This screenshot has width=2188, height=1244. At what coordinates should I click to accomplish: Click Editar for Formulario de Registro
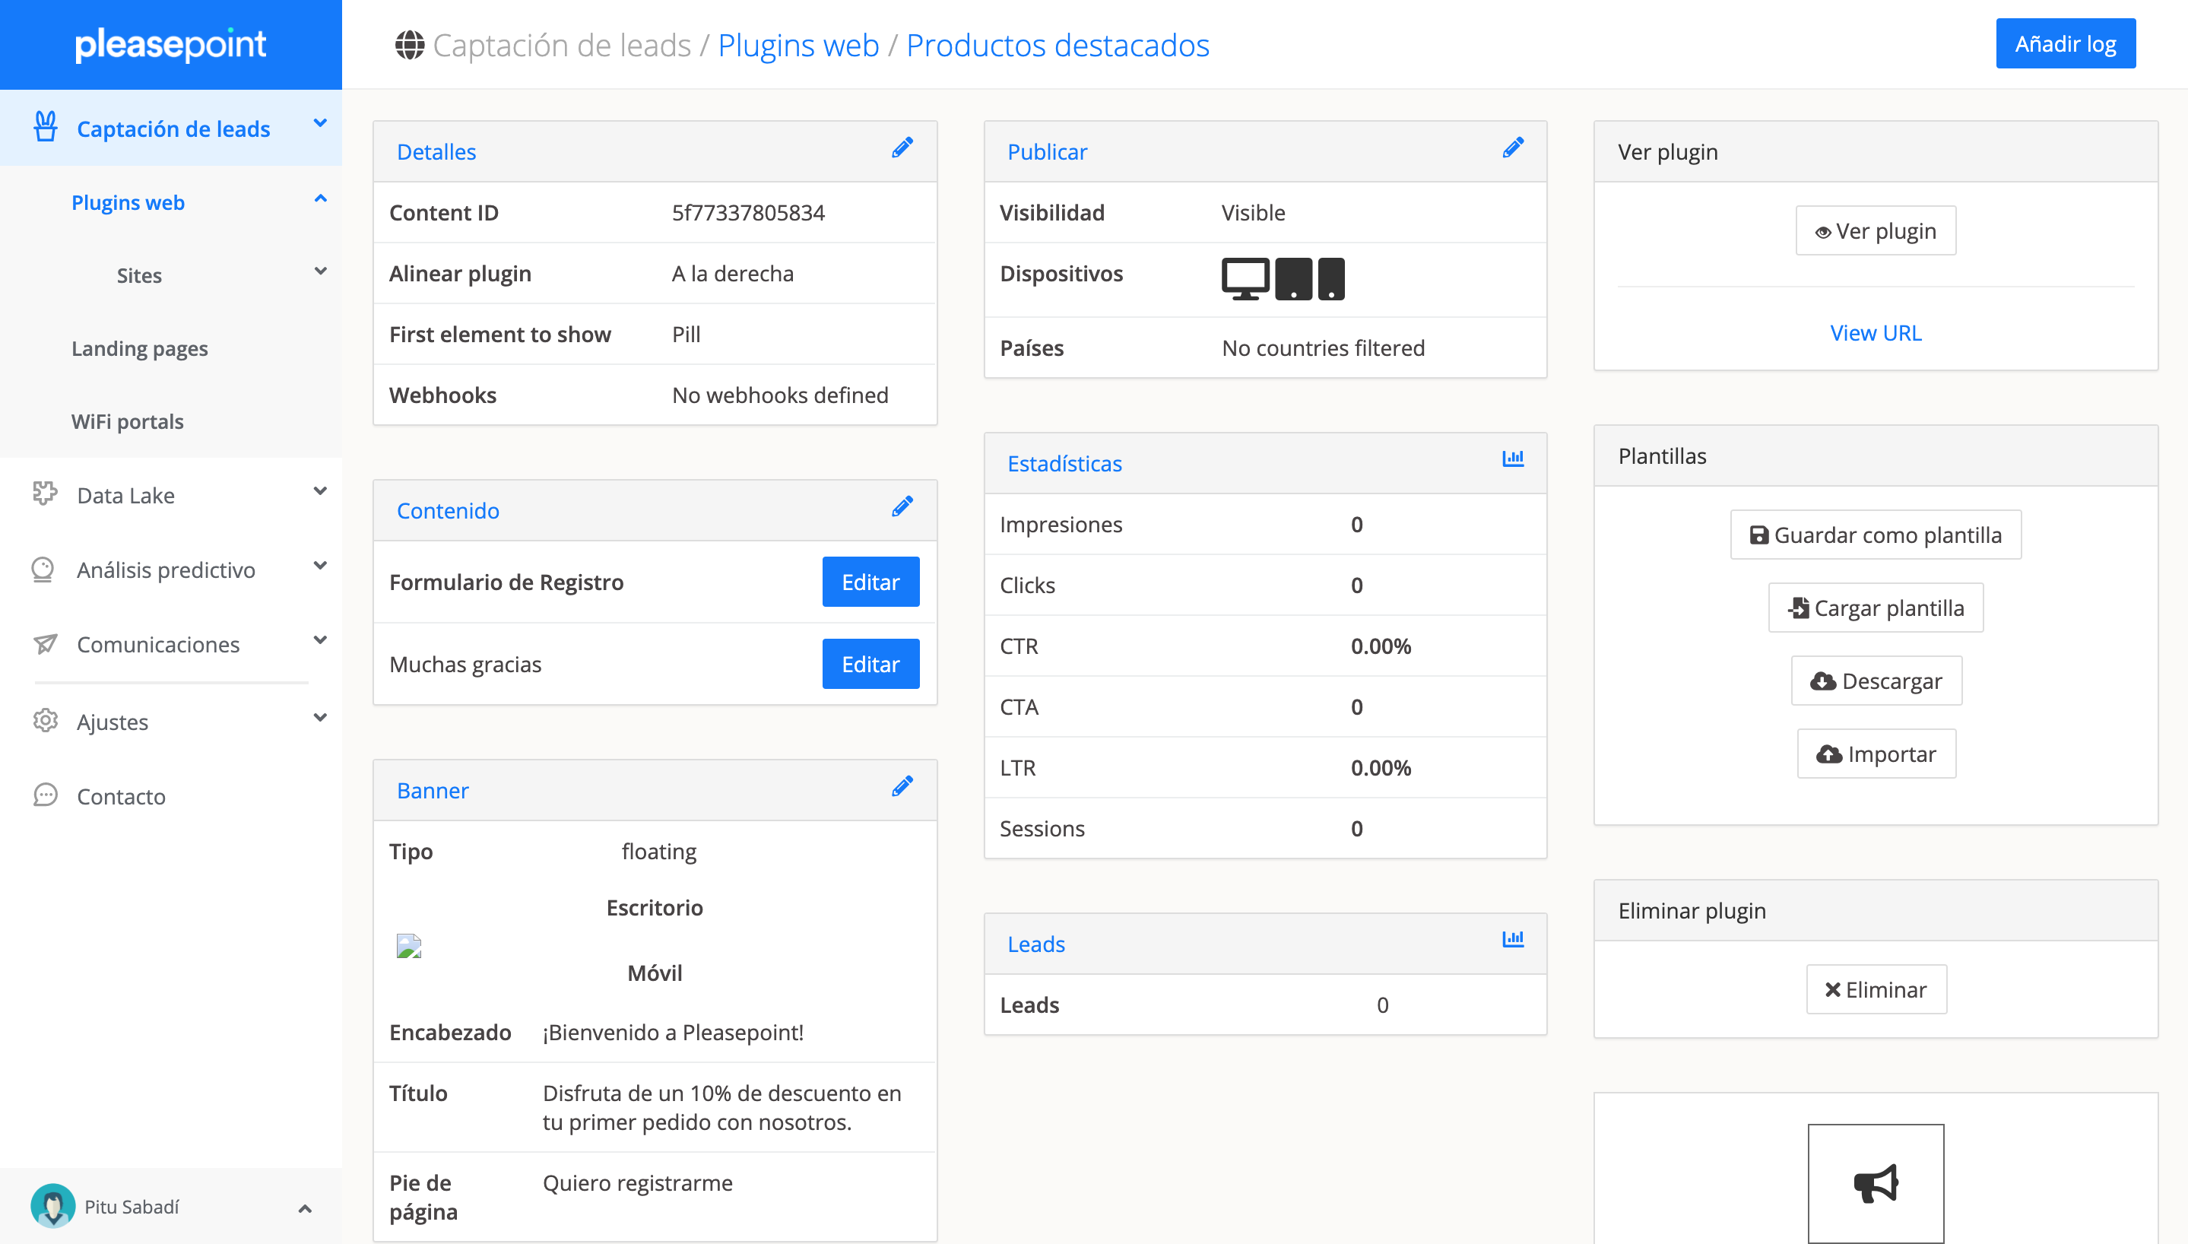870,582
